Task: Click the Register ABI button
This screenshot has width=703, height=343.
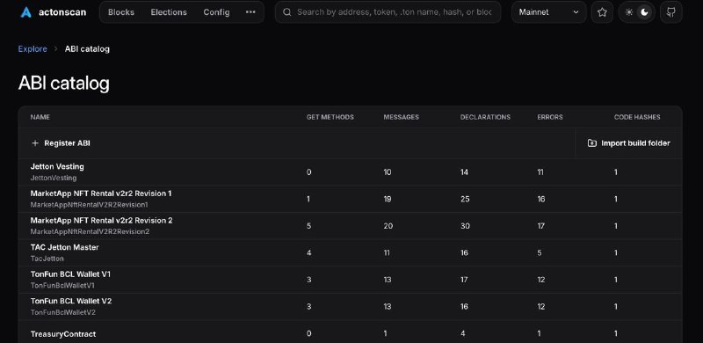Action: (x=61, y=143)
